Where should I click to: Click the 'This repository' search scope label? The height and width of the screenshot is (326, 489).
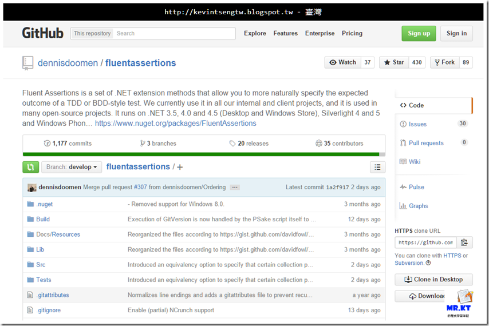click(92, 33)
